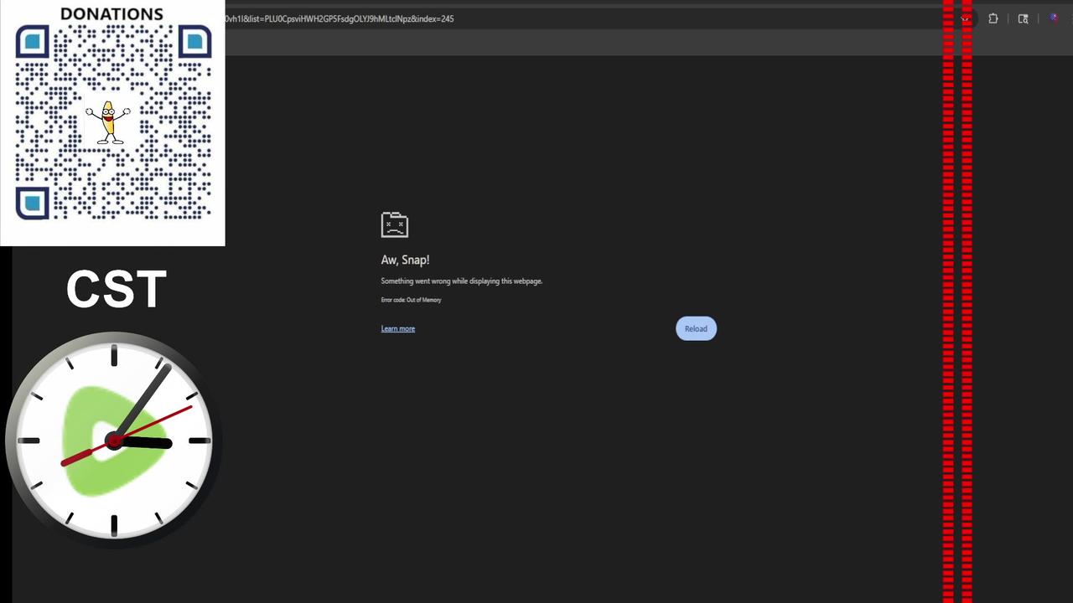Click the donations QR code

tap(113, 122)
